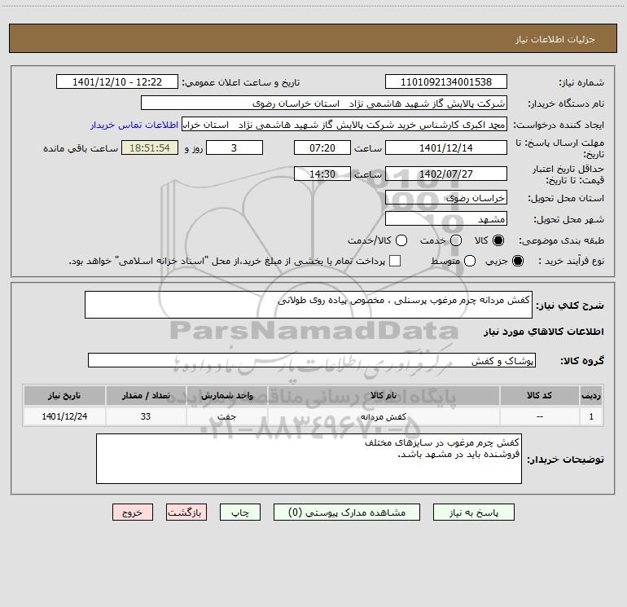Click the need date cell 1401/12/24

pyautogui.click(x=64, y=416)
